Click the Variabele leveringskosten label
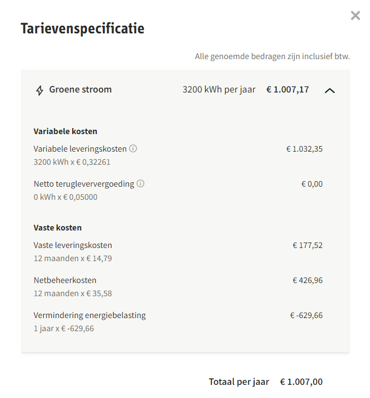Viewport: 370px width, 398px height. 80,149
